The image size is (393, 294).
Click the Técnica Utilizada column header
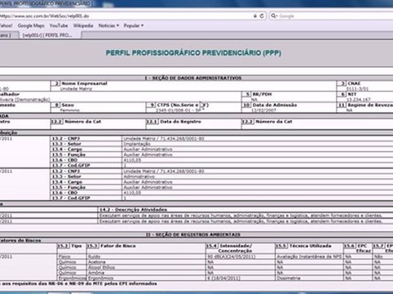click(310, 246)
